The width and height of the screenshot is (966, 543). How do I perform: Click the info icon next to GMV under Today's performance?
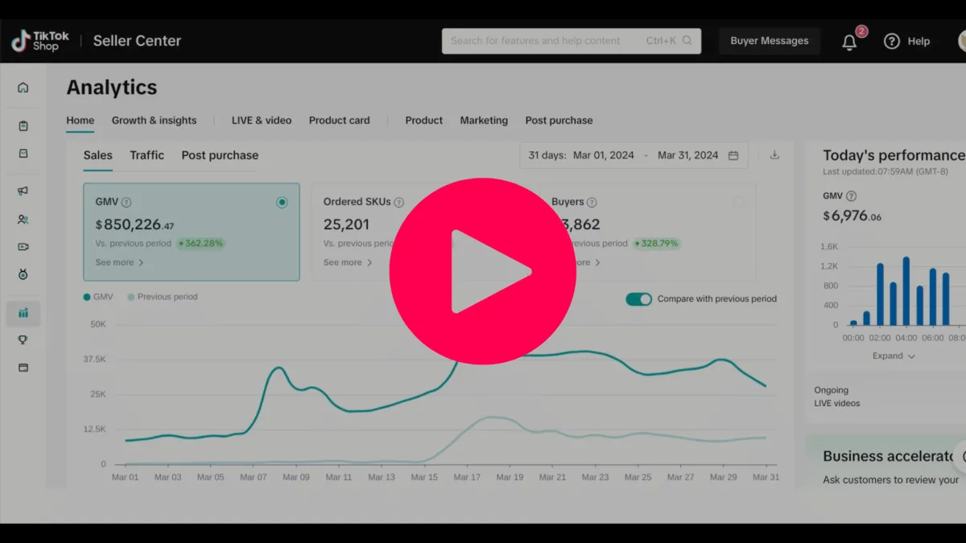pyautogui.click(x=852, y=196)
